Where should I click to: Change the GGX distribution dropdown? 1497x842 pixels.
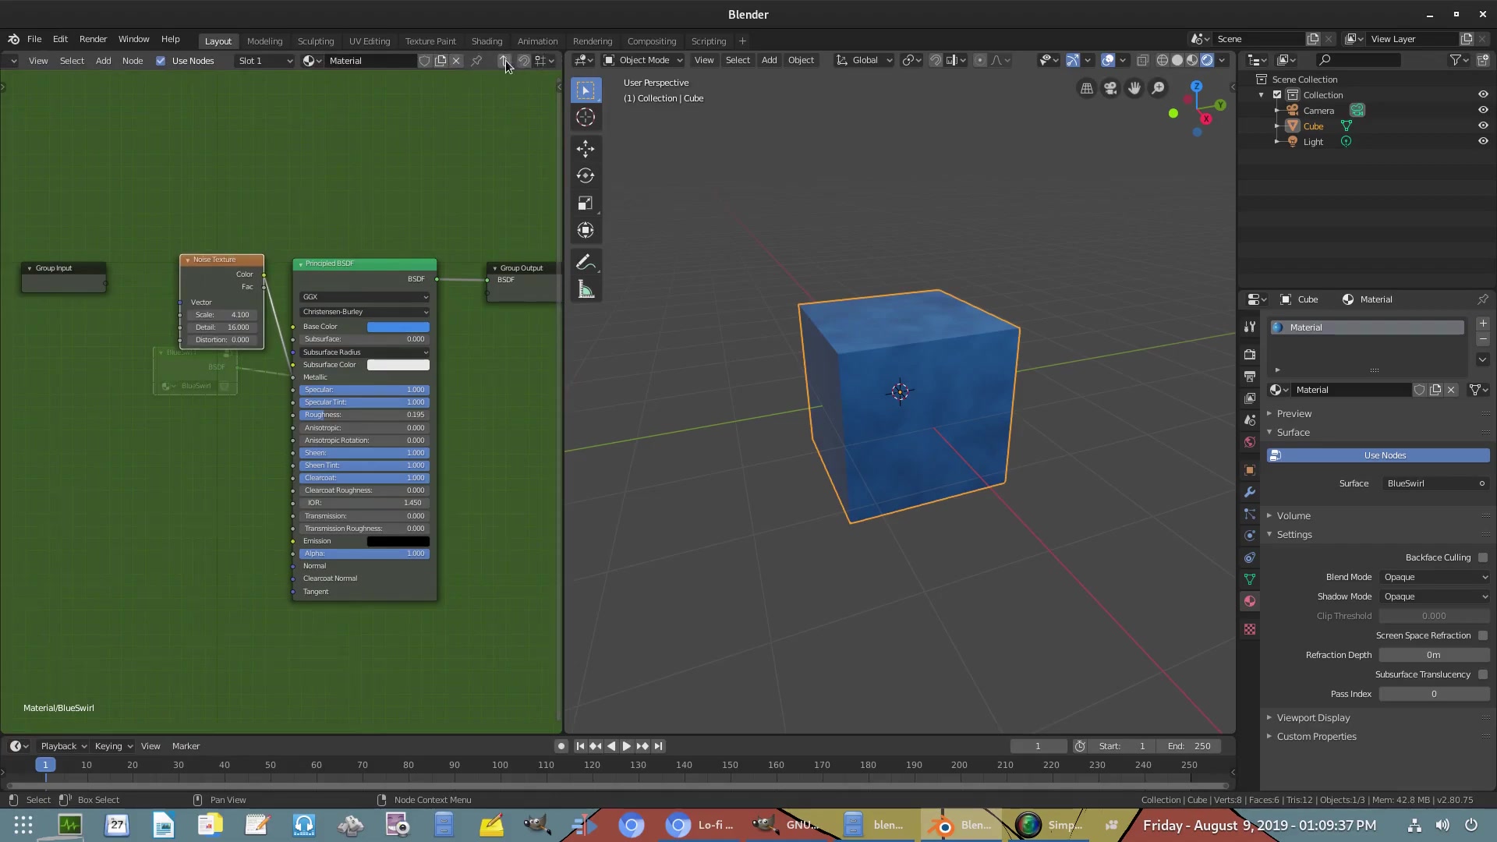[364, 296]
